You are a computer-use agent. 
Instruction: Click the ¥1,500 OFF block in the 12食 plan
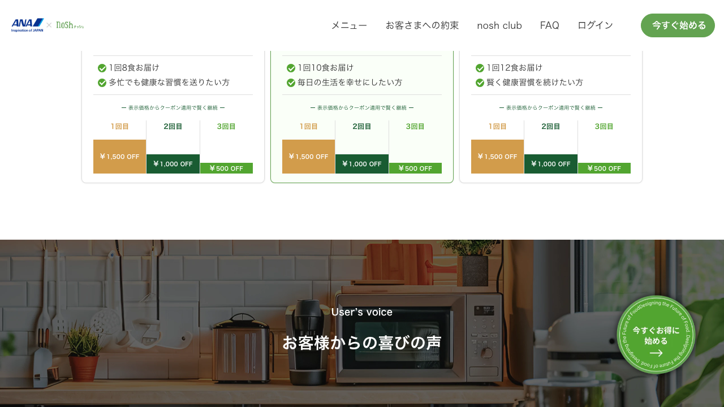497,157
